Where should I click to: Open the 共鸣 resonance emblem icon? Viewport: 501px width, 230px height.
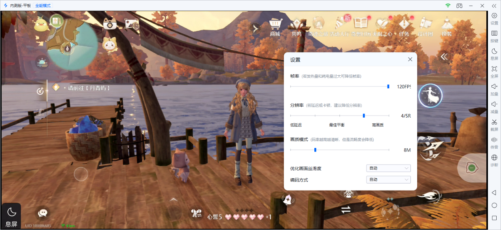coord(297,23)
